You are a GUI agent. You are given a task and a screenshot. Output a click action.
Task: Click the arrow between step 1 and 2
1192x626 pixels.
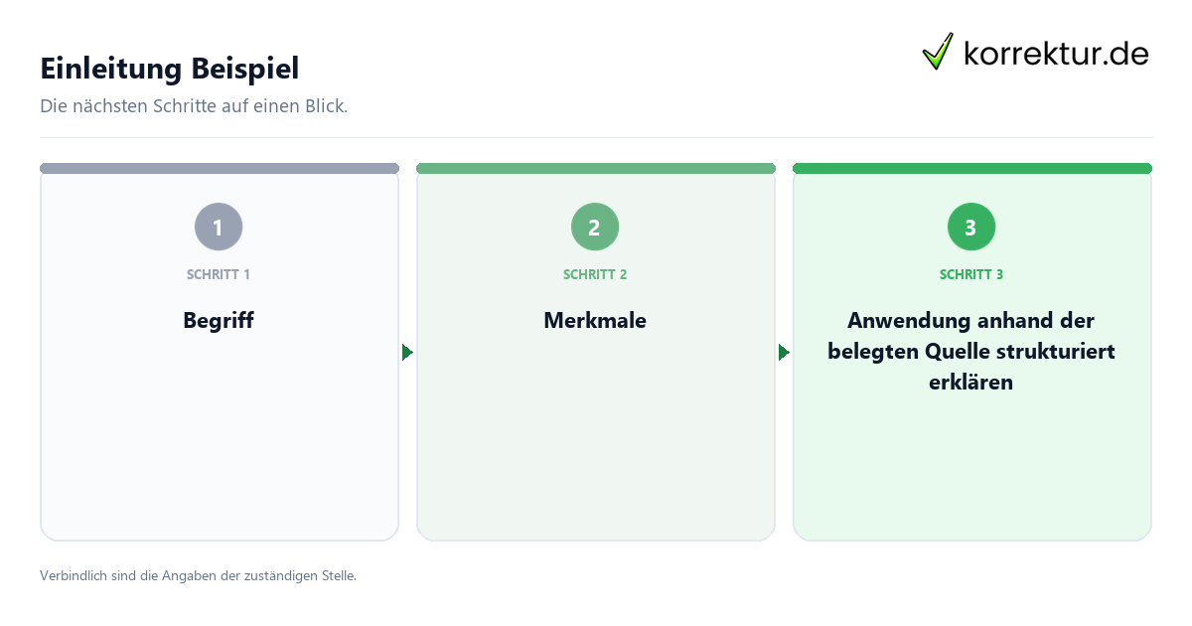pyautogui.click(x=407, y=353)
